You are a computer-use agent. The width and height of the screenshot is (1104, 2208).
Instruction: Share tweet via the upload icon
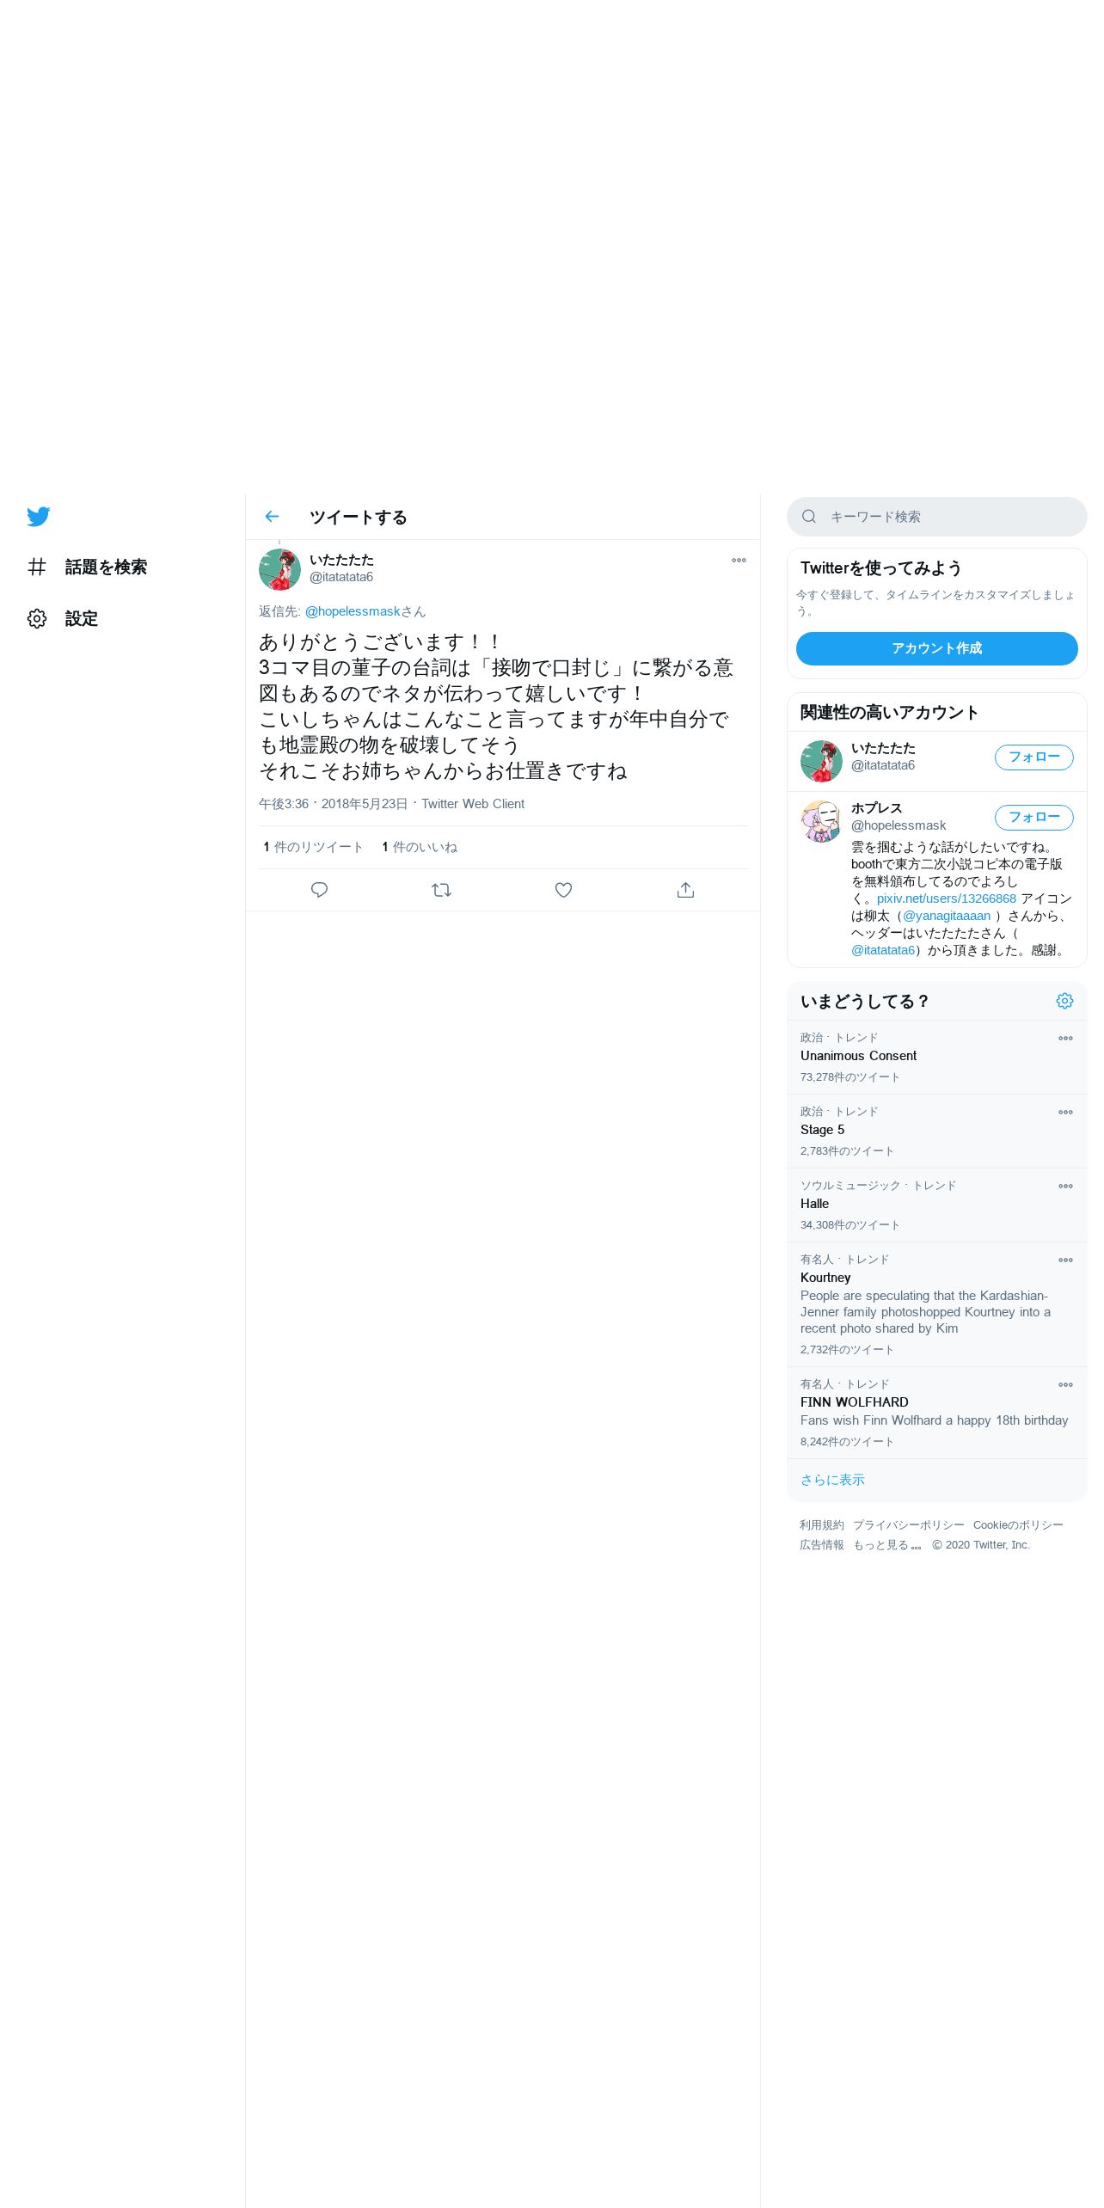[x=685, y=890]
